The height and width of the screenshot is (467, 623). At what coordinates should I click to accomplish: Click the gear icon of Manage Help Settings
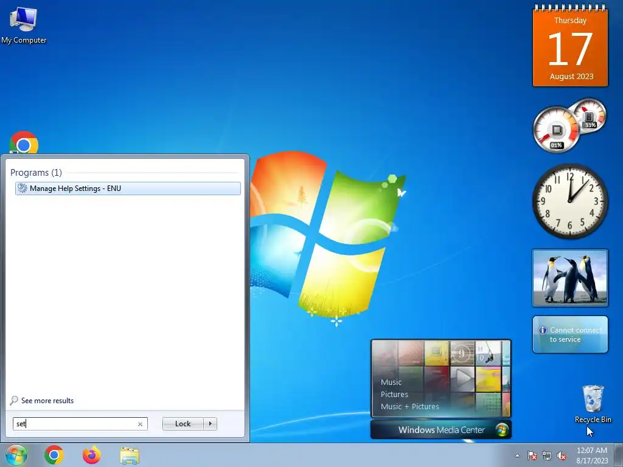tap(23, 189)
